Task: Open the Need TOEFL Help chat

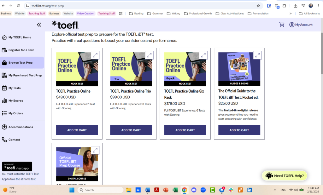Action: pos(284,175)
